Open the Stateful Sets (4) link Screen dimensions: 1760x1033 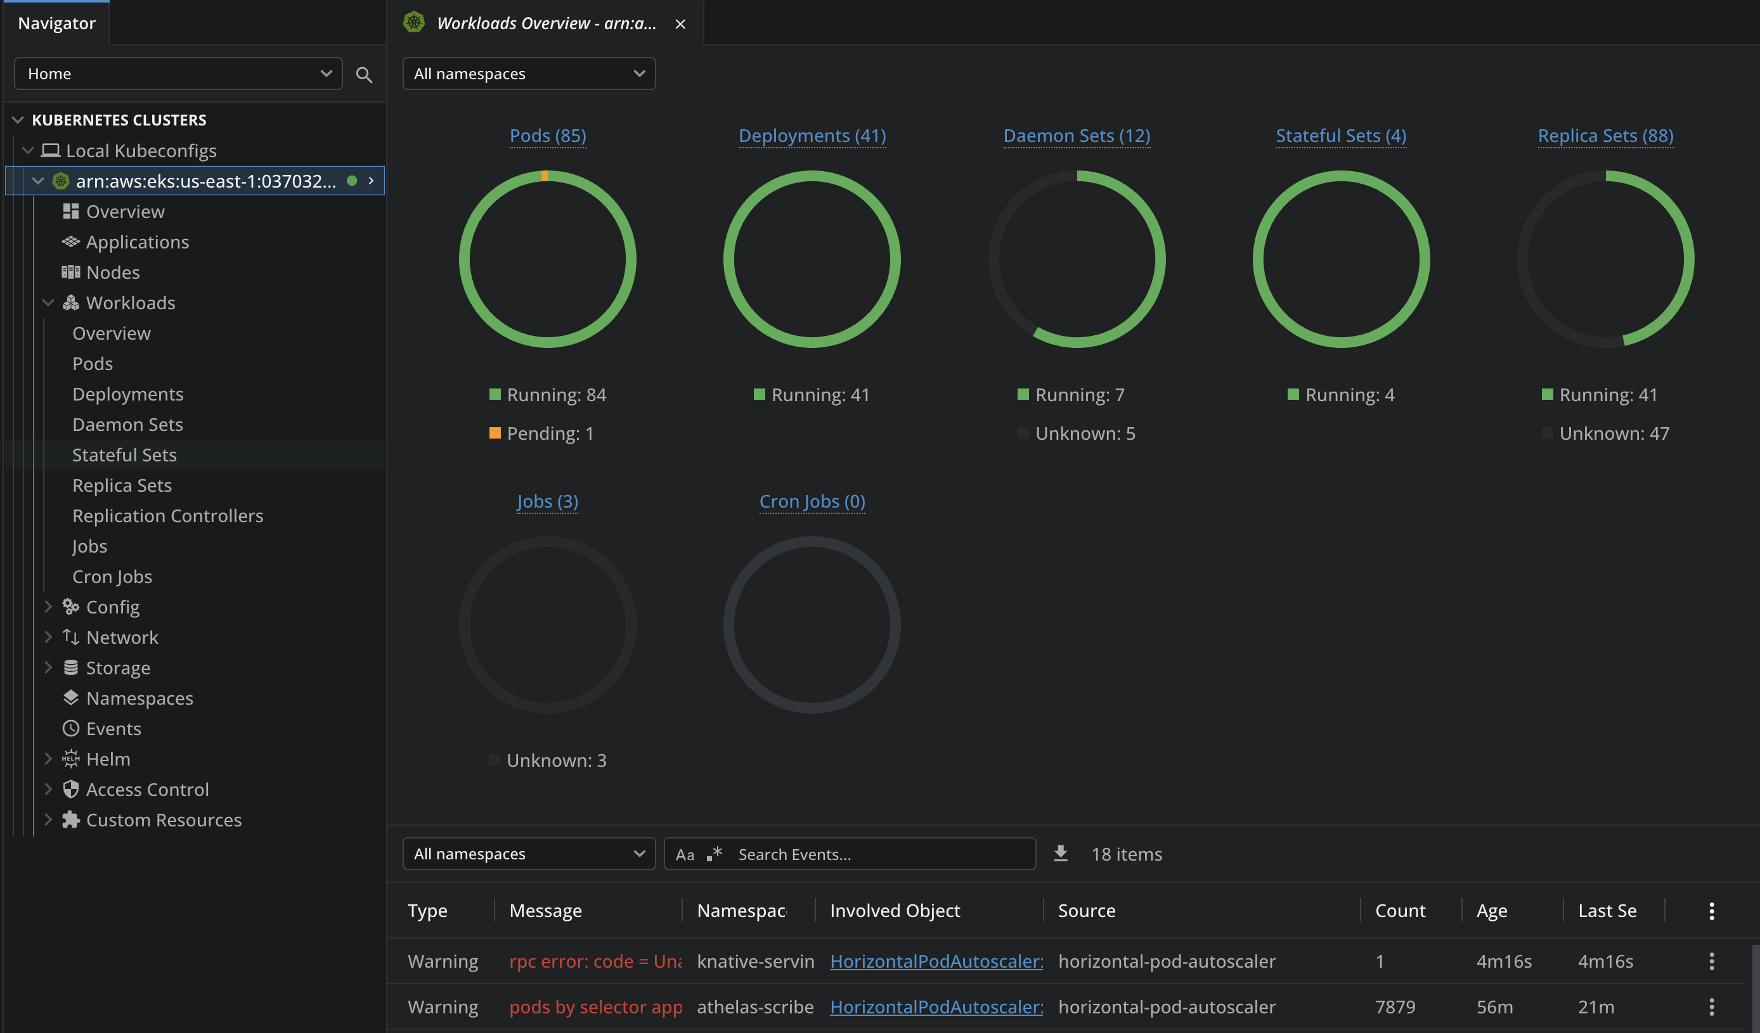(x=1341, y=136)
